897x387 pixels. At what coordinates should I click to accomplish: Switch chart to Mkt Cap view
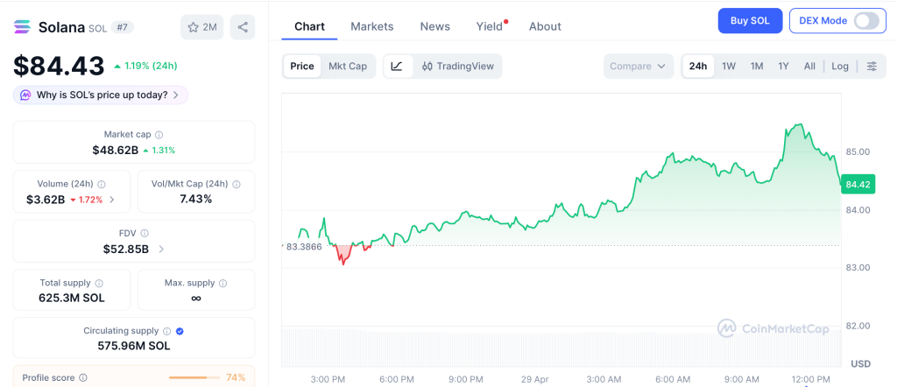tap(348, 67)
